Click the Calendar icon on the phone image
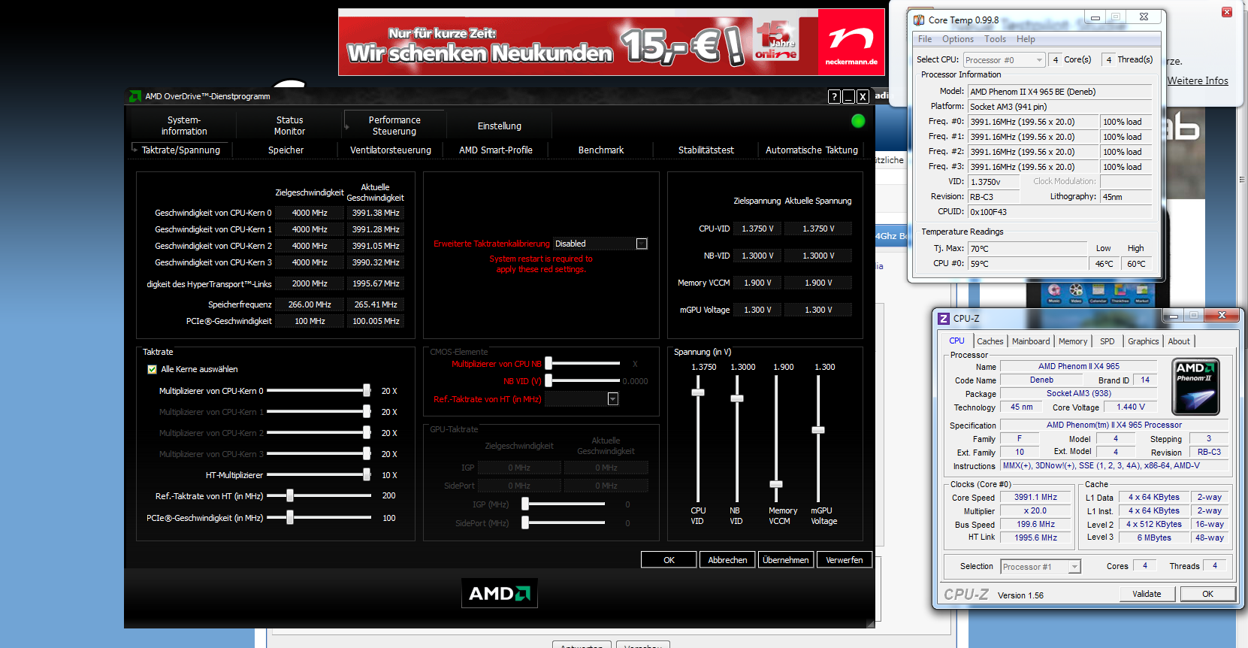 point(1098,291)
